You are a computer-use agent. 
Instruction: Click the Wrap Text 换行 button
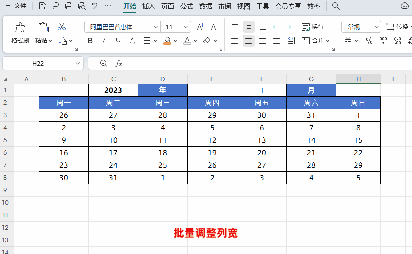pyautogui.click(x=313, y=27)
